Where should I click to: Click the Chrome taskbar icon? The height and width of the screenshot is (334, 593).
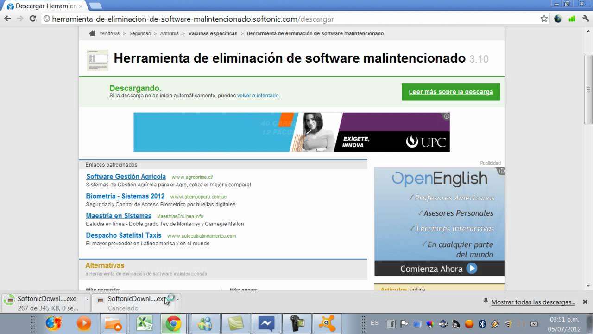click(173, 323)
